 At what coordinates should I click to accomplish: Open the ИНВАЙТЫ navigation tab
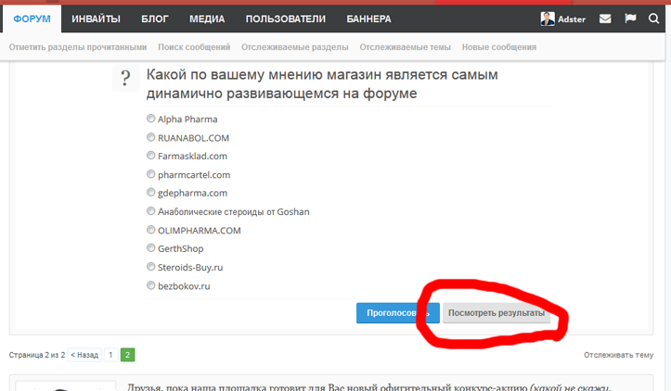point(96,19)
